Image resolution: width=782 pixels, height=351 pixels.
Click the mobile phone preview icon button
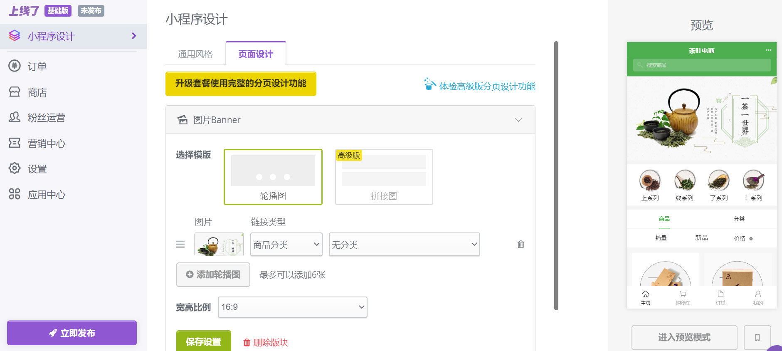757,337
